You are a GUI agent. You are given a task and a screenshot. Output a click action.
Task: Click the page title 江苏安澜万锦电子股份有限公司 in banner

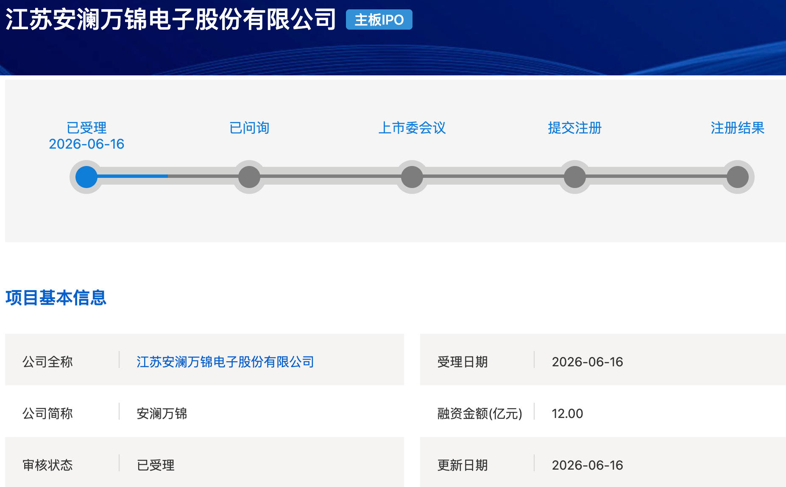[171, 19]
